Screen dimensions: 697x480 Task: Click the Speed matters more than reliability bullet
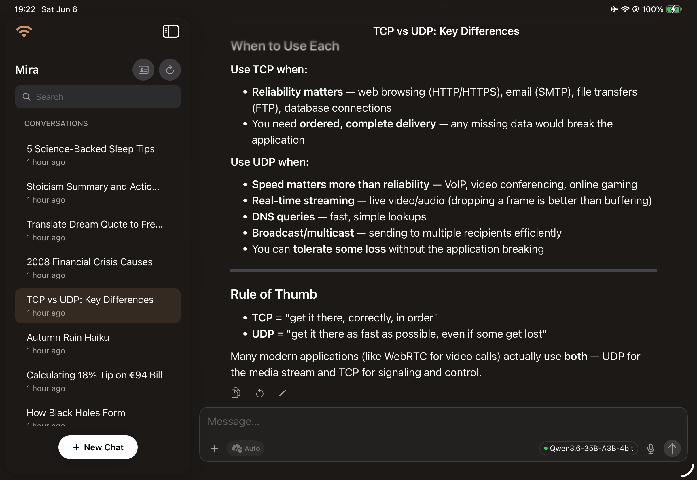(x=444, y=185)
